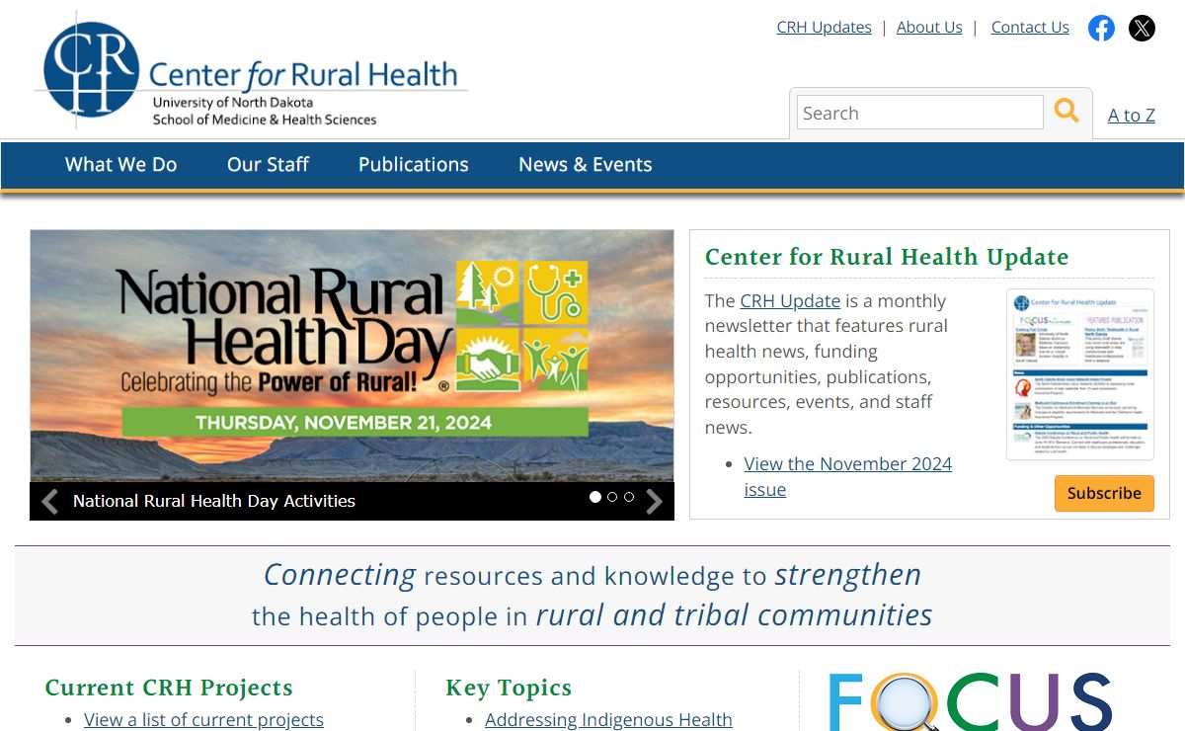Open National Rural Health Day Activities caption
Image resolution: width=1185 pixels, height=731 pixels.
(214, 501)
